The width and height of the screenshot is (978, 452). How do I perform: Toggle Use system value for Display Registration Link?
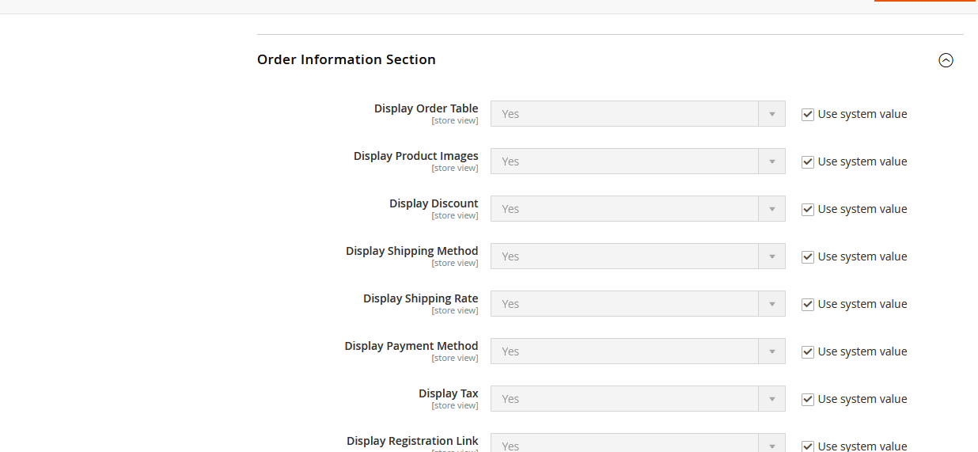click(x=808, y=446)
